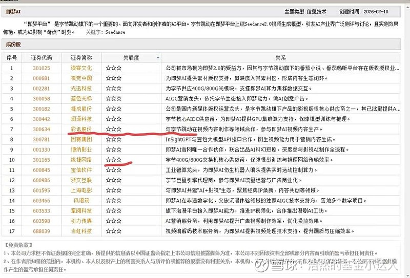The height and width of the screenshot is (278, 410).
Task: Select stock name 彩讯股份
Action: click(81, 129)
